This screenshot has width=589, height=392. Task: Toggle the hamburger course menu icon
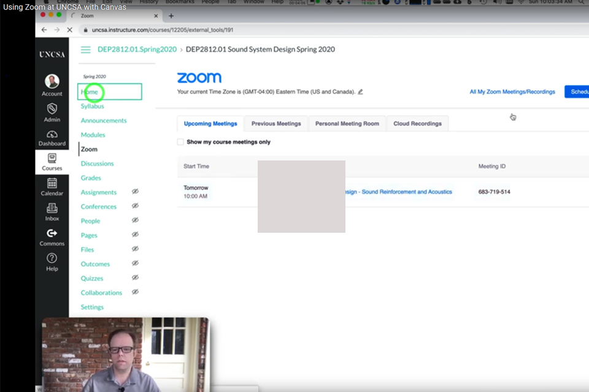(86, 50)
